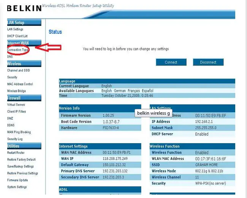Select the Internet WAN section header
This screenshot has width=247, height=198.
tap(24, 43)
